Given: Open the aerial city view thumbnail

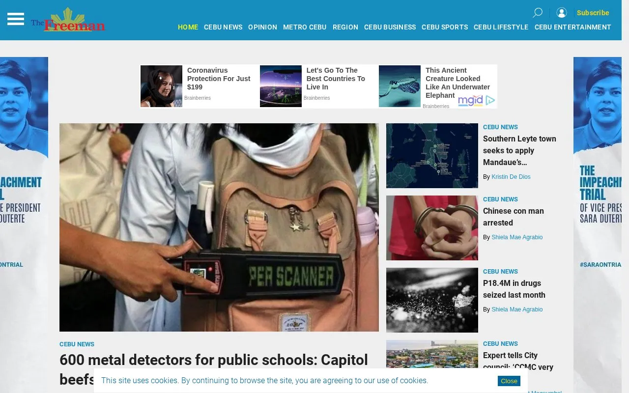Looking at the screenshot, I should (432, 354).
